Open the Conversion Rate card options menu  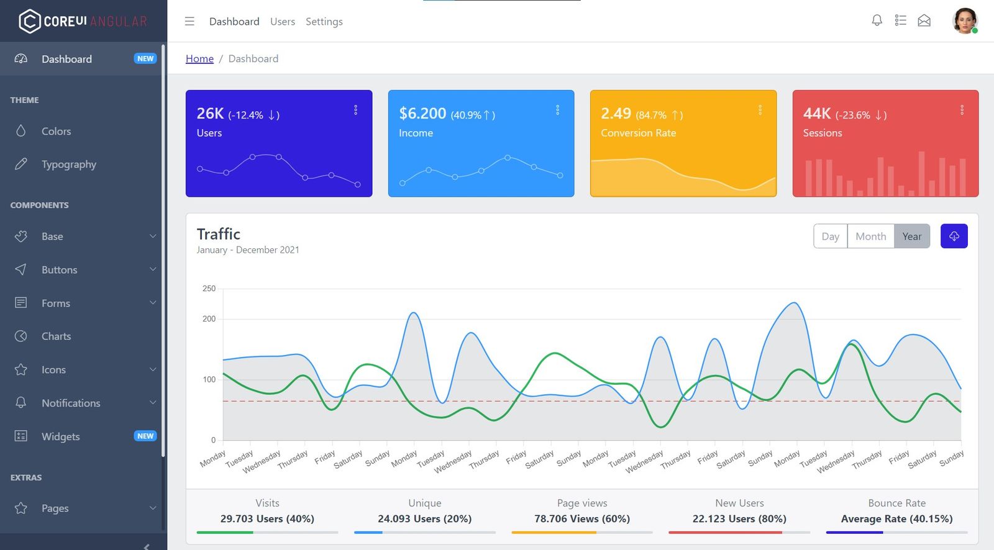point(760,110)
